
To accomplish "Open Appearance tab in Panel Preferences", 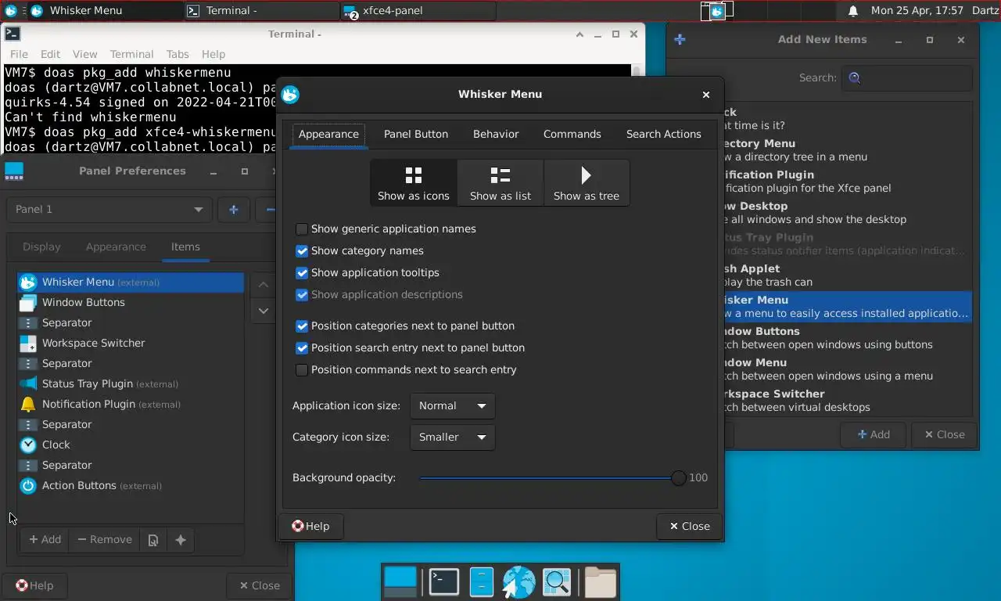I will pyautogui.click(x=116, y=247).
